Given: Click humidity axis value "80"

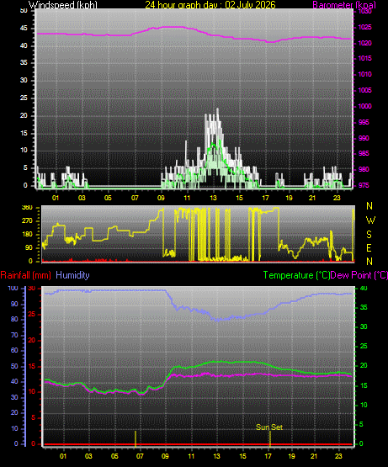Looking at the screenshot, I should pos(14,319).
